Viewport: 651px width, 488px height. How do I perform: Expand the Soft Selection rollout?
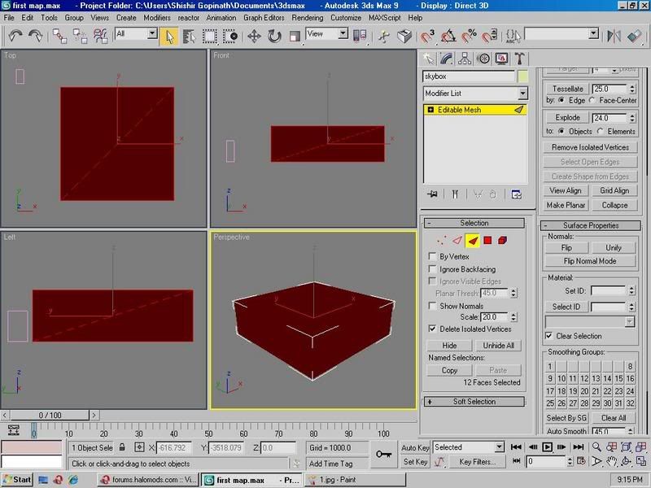(x=474, y=401)
